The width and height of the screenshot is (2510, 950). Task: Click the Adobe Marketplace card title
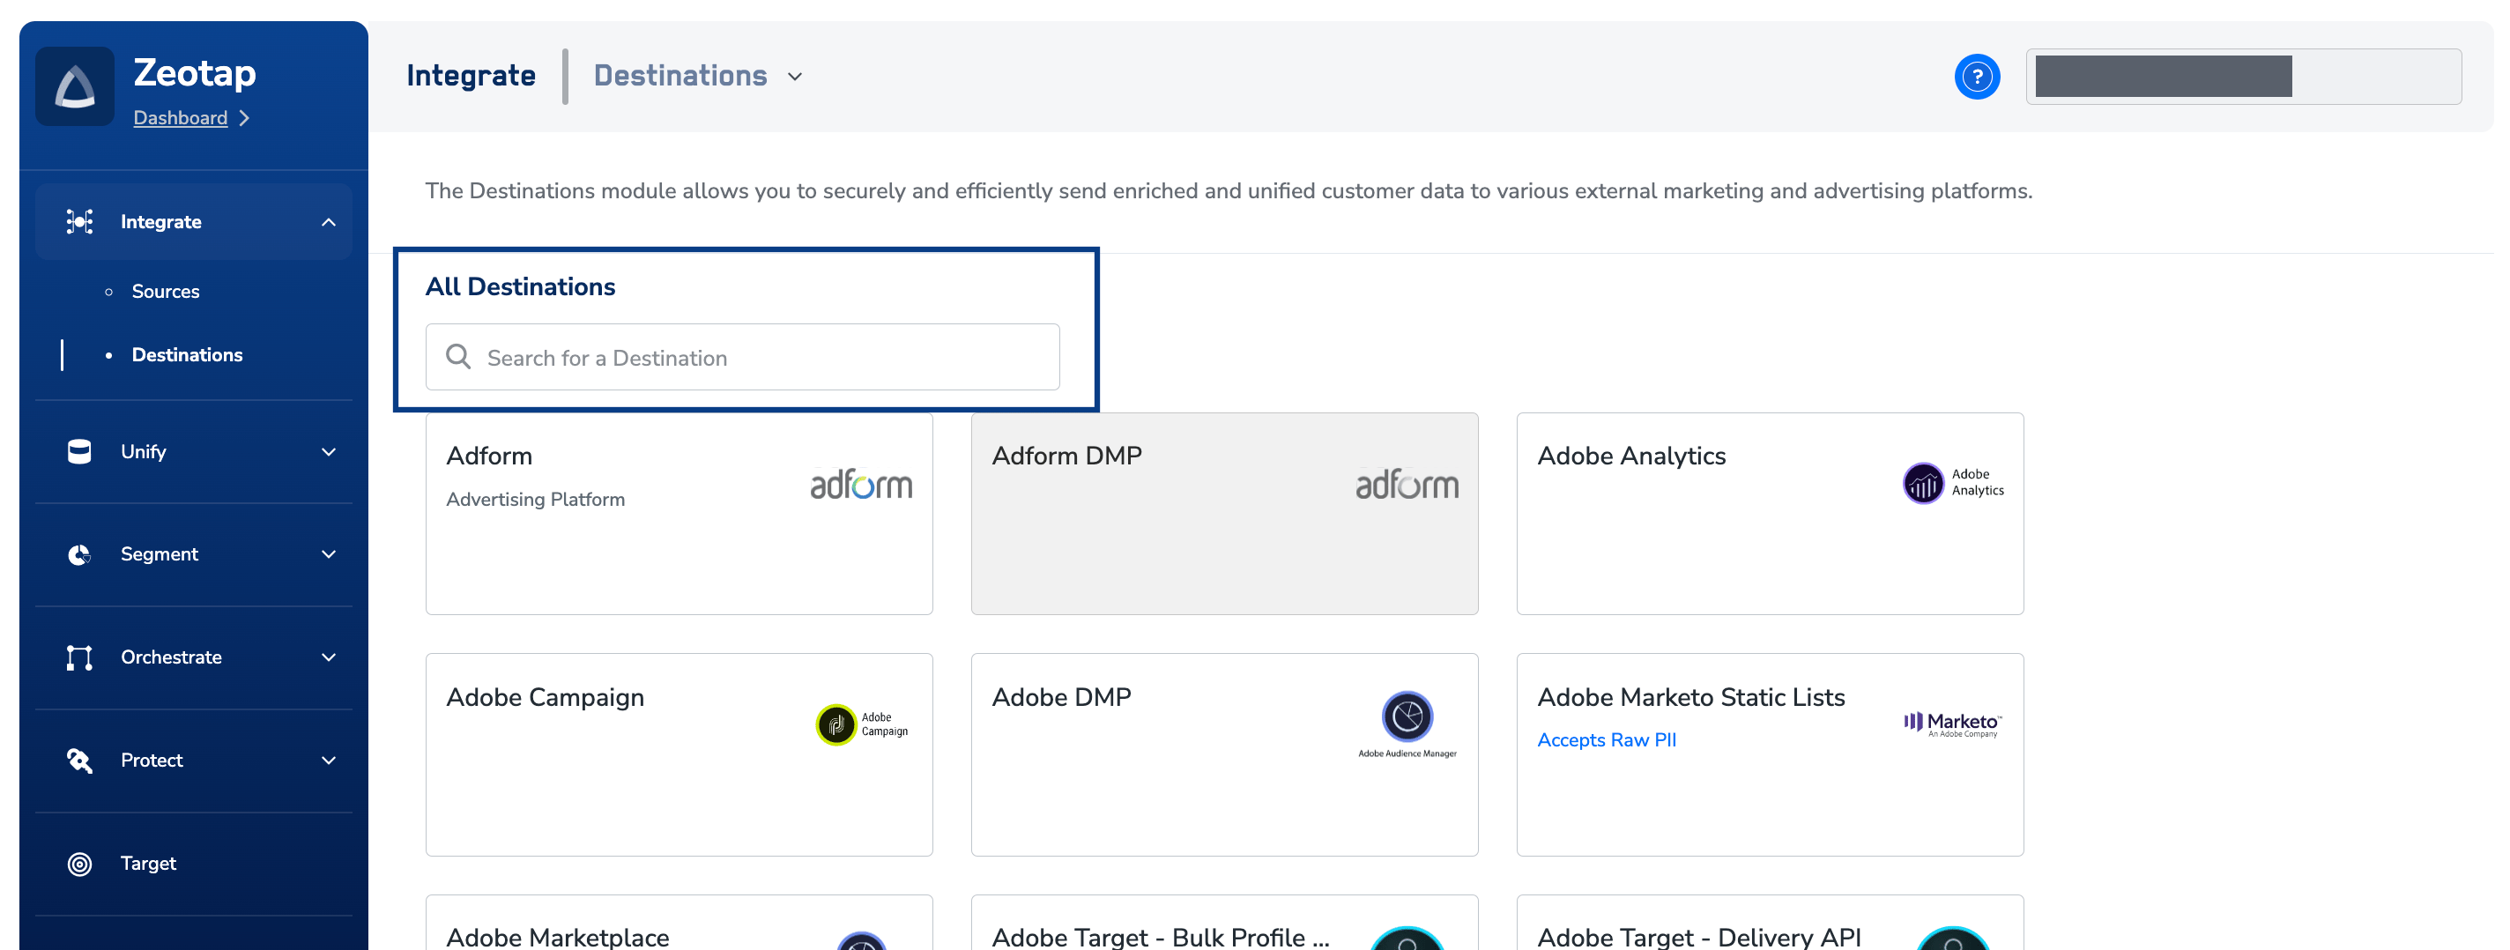pos(557,938)
